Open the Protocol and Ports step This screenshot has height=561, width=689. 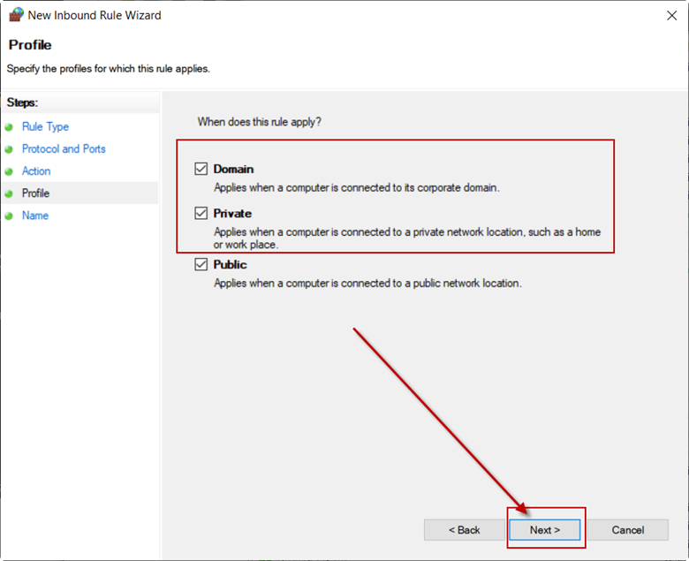pos(64,149)
